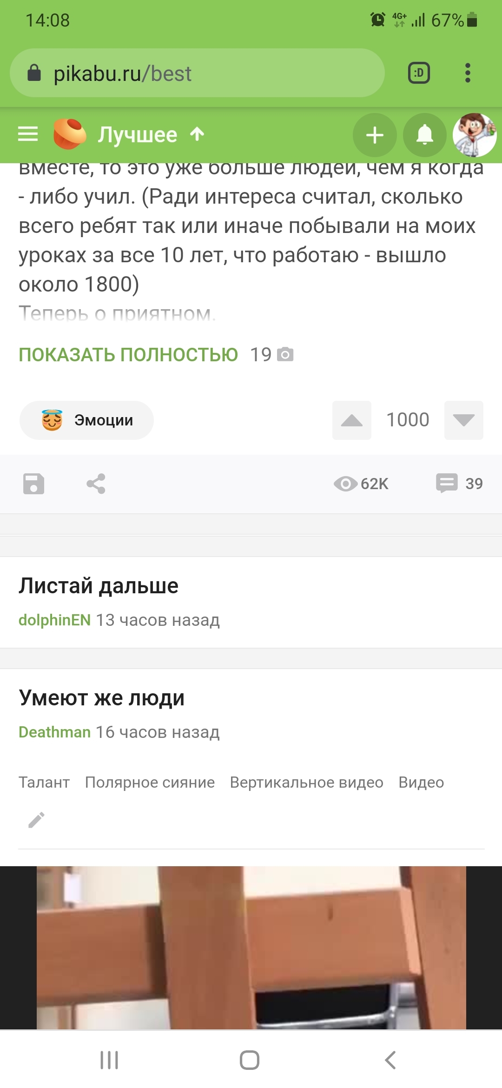The image size is (502, 1088).
Task: Open browser three-dot menu
Action: point(468,73)
